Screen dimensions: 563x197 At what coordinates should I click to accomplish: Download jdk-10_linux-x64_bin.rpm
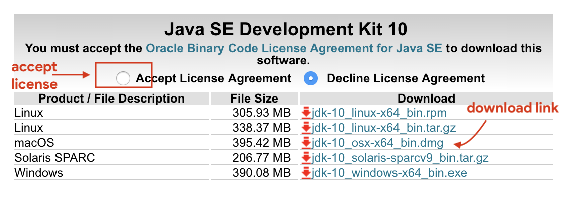pyautogui.click(x=379, y=113)
